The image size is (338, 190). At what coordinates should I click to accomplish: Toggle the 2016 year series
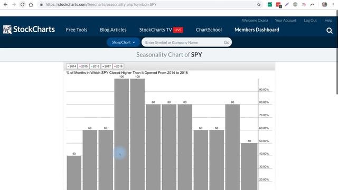95,66
